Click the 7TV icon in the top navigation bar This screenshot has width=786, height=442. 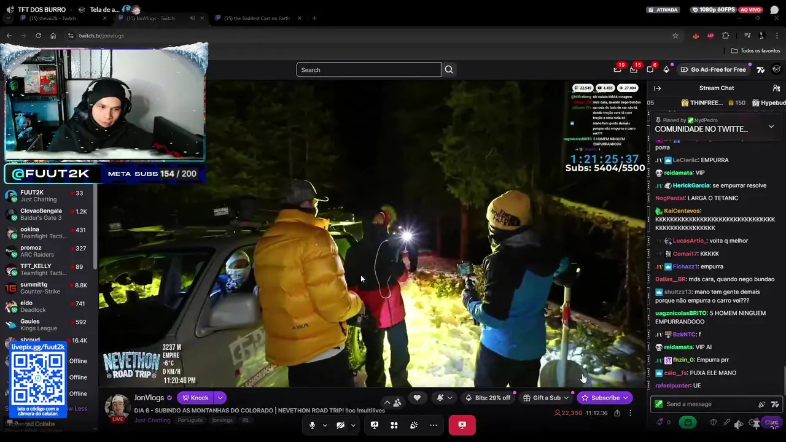(761, 69)
